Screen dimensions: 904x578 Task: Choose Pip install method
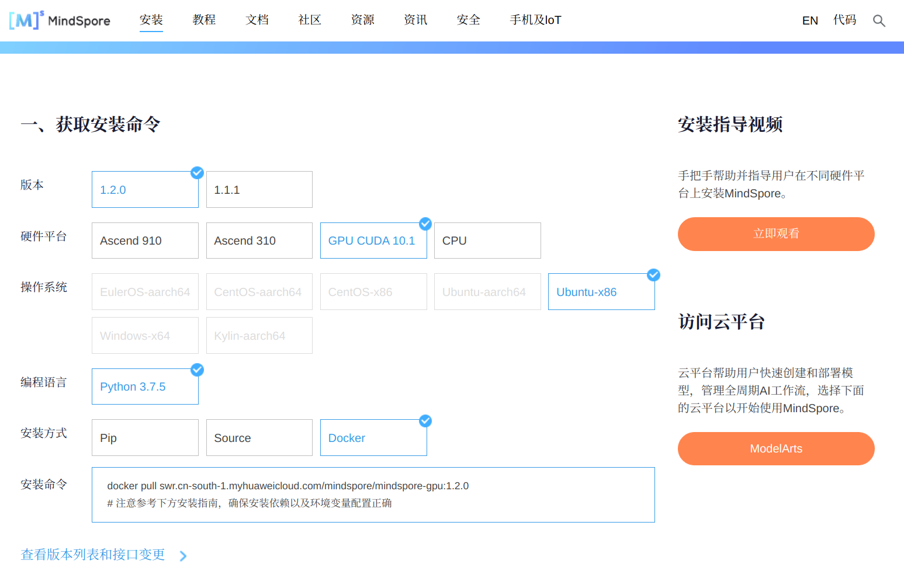tap(145, 438)
